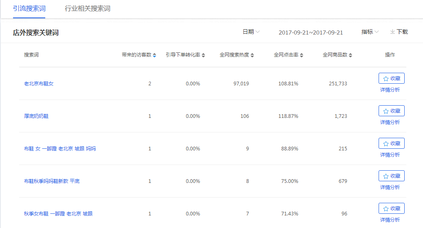The width and height of the screenshot is (423, 228).
Task: Switch to the 行业相关搜索词 tab
Action: 87,9
